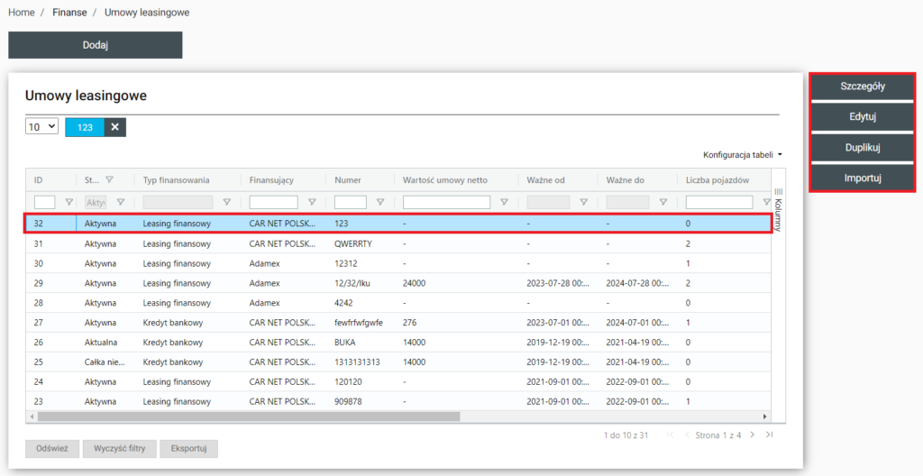Click filter icon in Numer column
Screen dimensions: 923x476
[379, 203]
